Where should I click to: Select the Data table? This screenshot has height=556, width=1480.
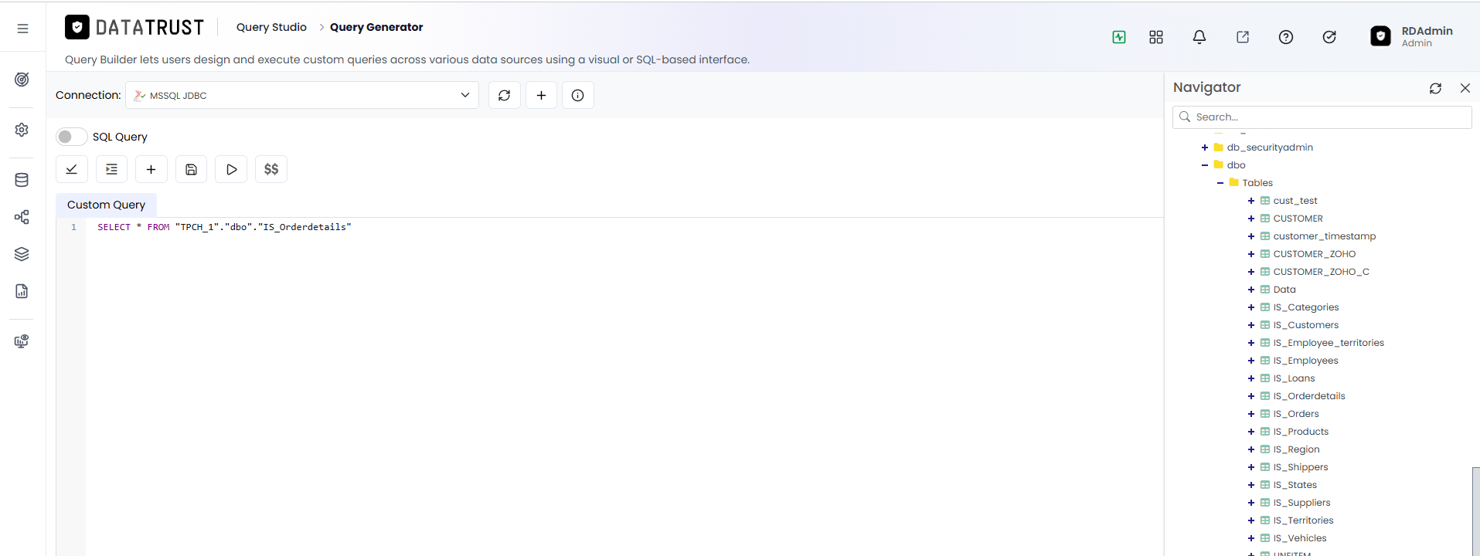pyautogui.click(x=1284, y=290)
